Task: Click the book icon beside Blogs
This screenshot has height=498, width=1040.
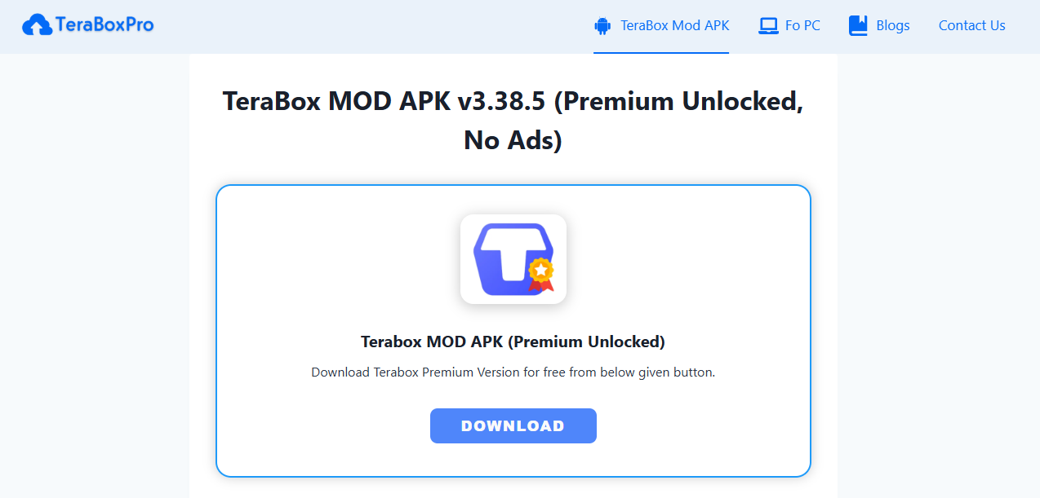Action: (858, 26)
